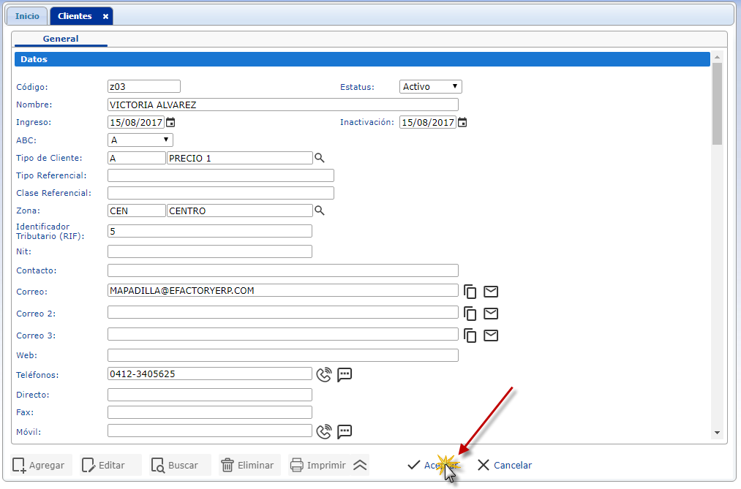Focus the Inactivación date field
Viewport: 741px width, 489px height.
428,122
